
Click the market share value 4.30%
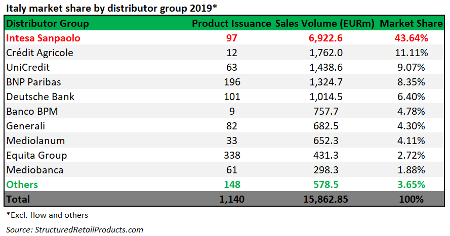(411, 126)
